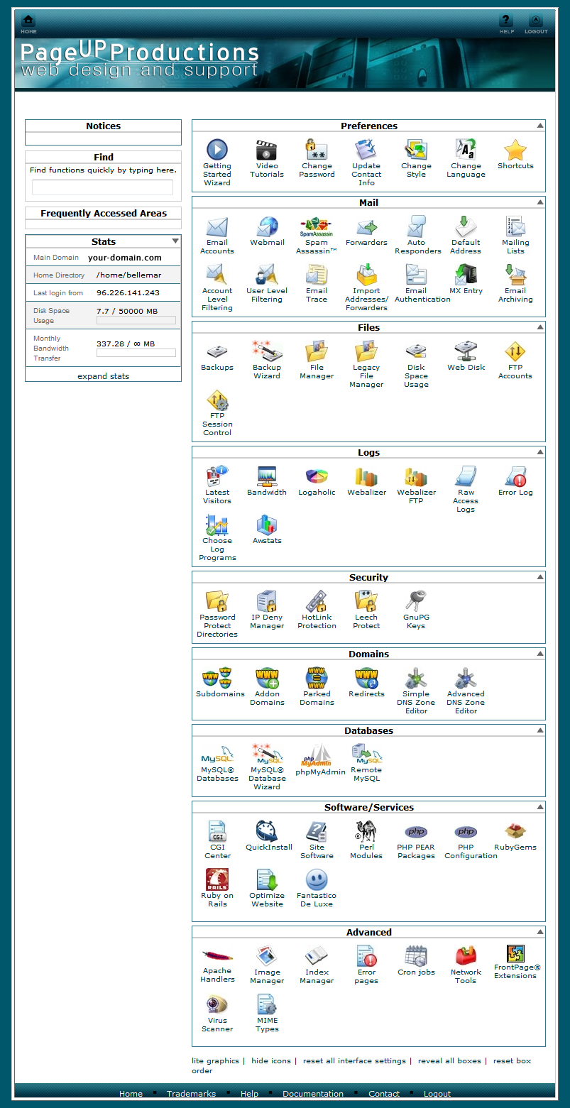Toggle hide icons link
This screenshot has height=1108, width=570.
pyautogui.click(x=270, y=1060)
